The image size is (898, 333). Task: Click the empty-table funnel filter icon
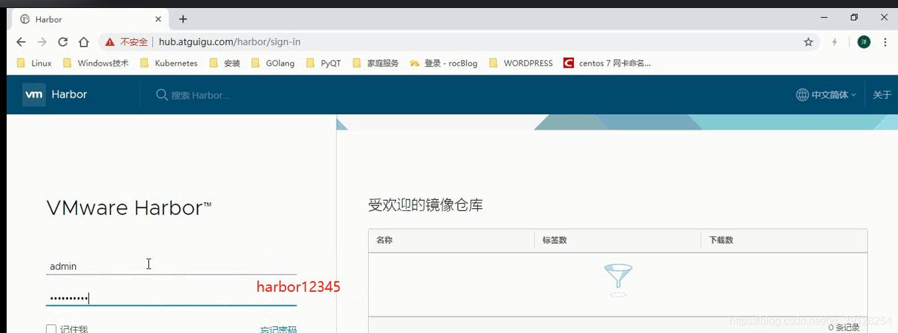pos(618,280)
